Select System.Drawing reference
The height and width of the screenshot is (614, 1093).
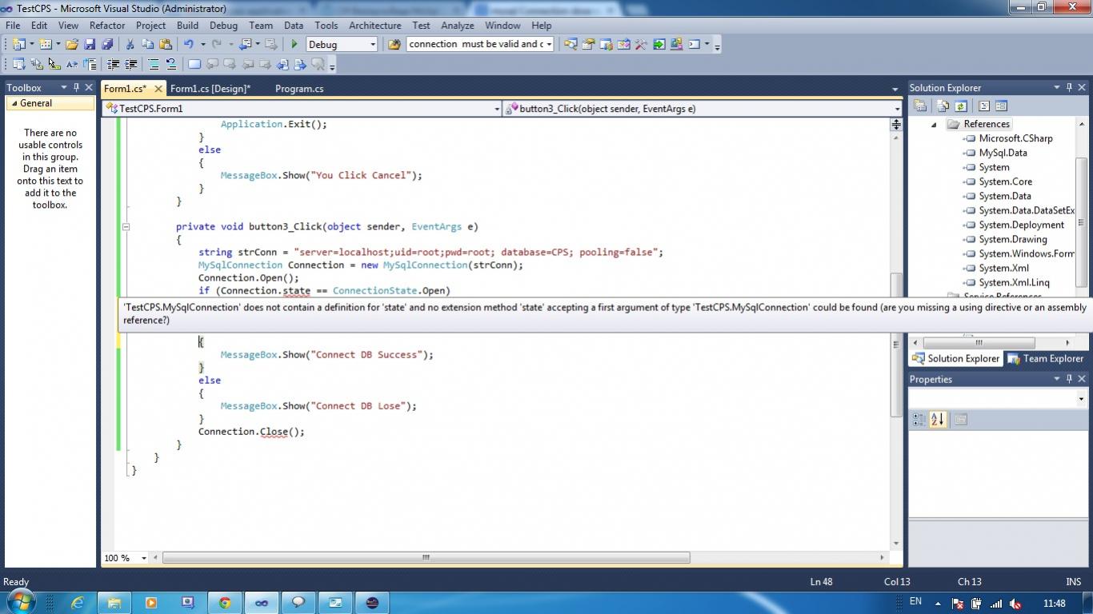click(x=1012, y=239)
